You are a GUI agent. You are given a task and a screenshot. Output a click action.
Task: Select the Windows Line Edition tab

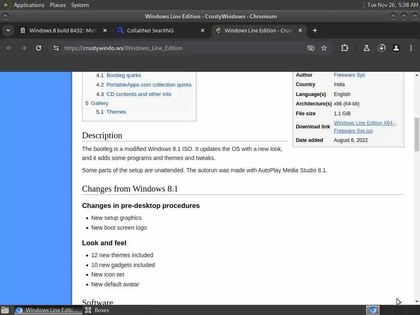pos(258,30)
